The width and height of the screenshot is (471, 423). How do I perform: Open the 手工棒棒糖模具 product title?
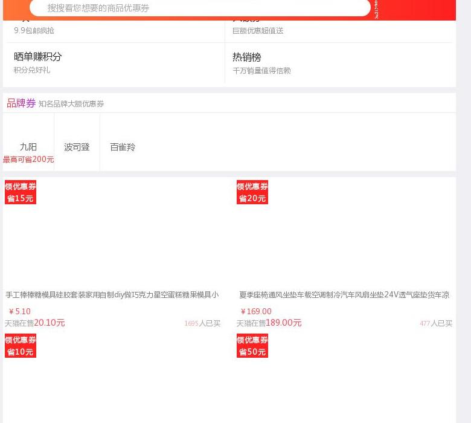click(112, 295)
